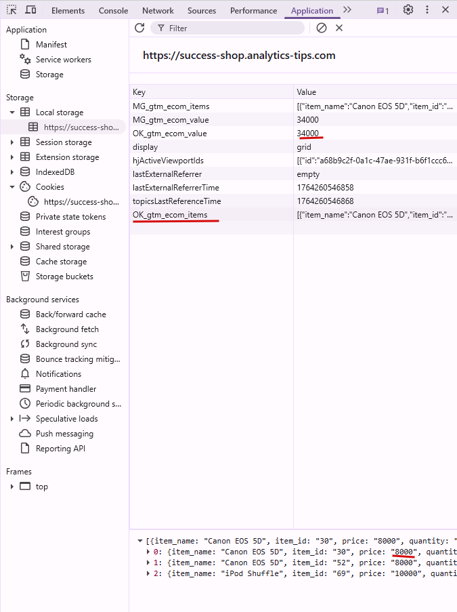Expand the IndexedDB tree node
The height and width of the screenshot is (612, 457).
pos(12,172)
